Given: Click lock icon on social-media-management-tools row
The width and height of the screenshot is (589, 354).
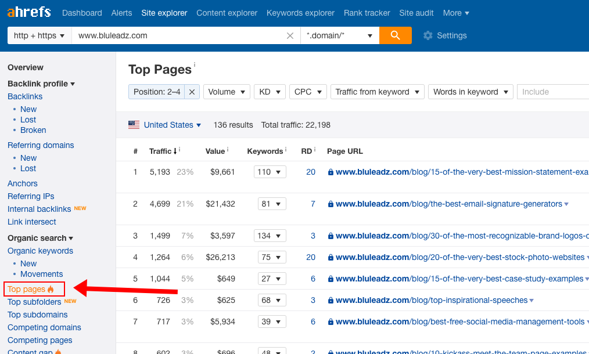Looking at the screenshot, I should click(x=331, y=322).
